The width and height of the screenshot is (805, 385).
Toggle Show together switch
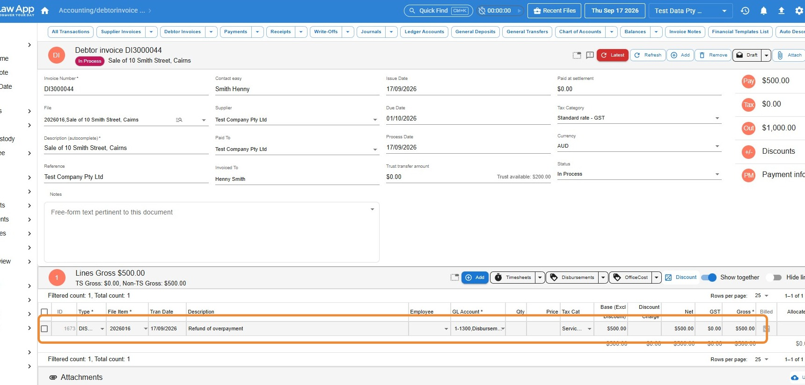[x=709, y=278]
